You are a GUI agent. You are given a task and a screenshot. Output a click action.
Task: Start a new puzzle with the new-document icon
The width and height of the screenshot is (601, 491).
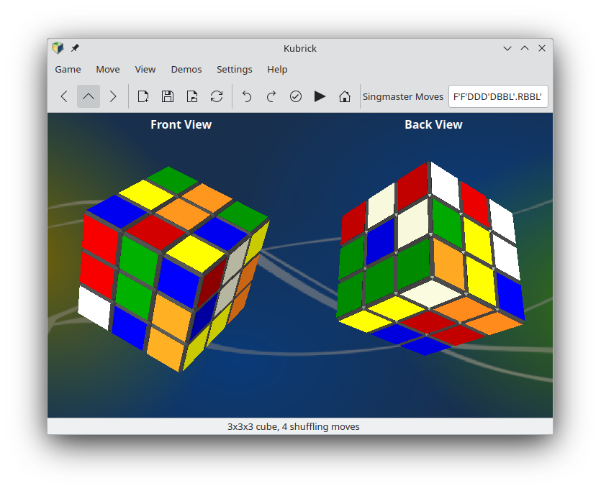(x=143, y=96)
